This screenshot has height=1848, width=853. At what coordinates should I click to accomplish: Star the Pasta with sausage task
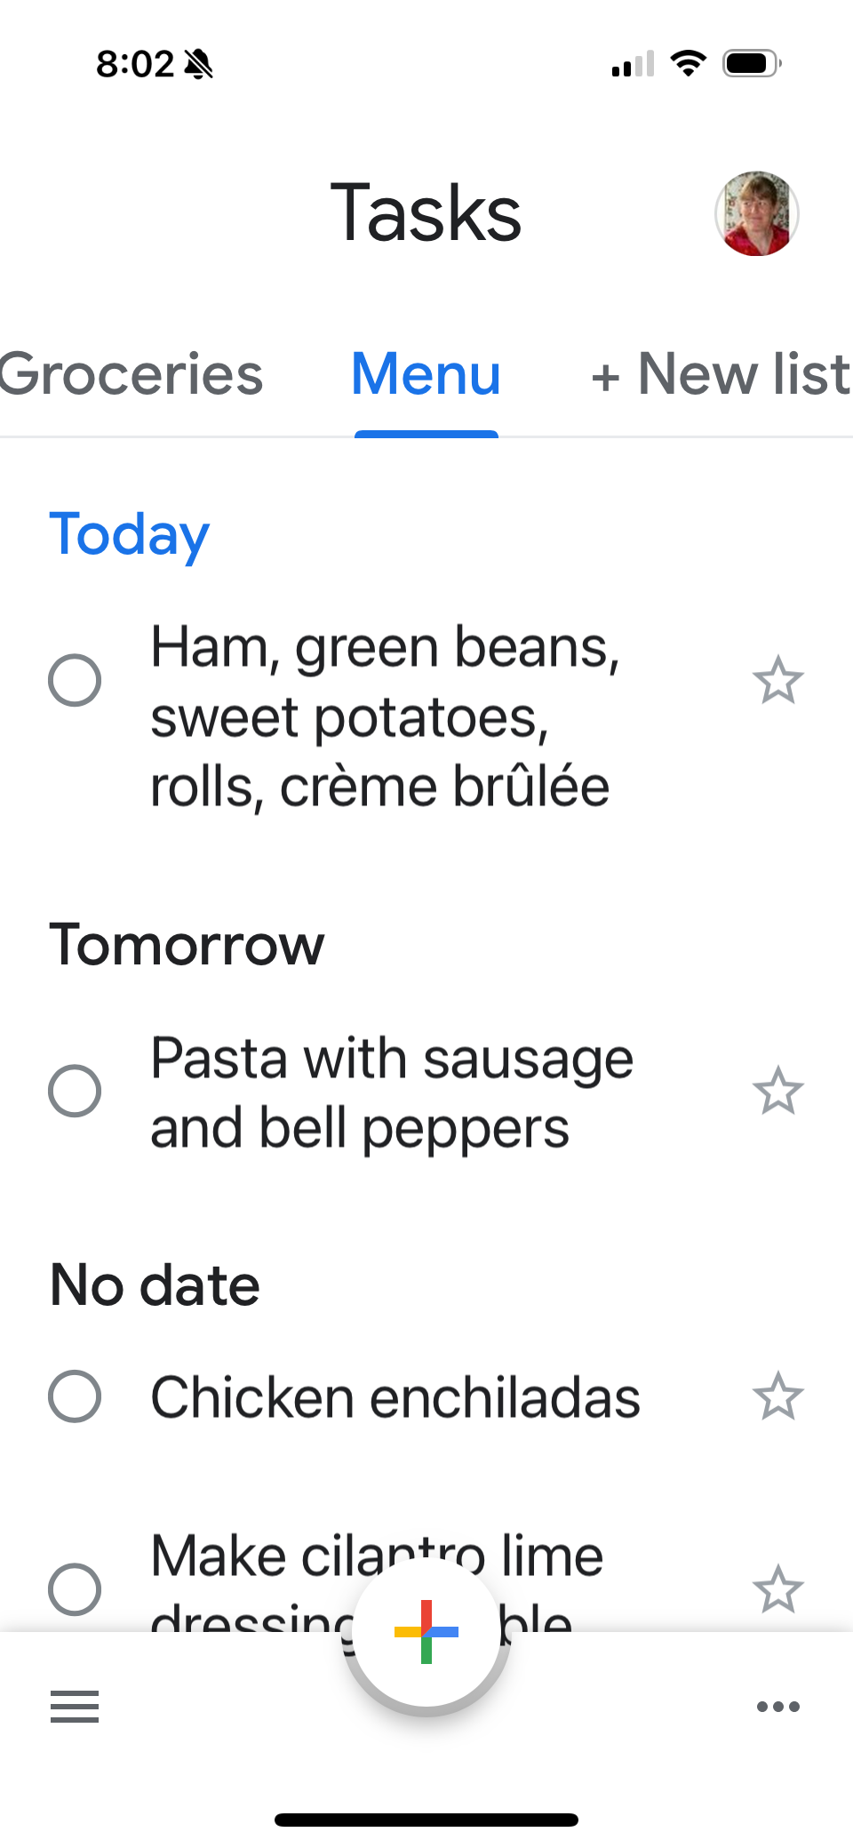click(778, 1092)
